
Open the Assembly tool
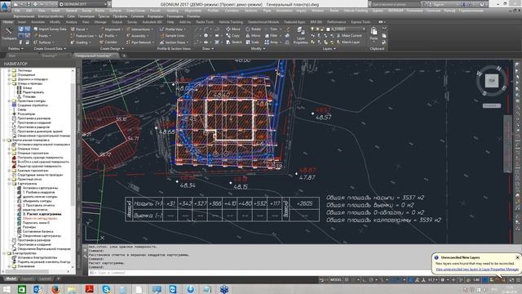click(x=137, y=36)
